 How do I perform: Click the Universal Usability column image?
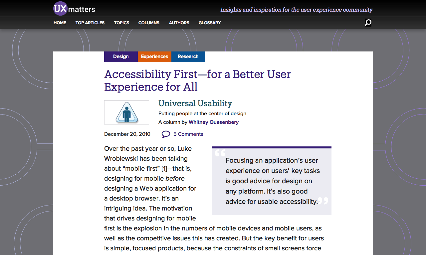pyautogui.click(x=126, y=112)
